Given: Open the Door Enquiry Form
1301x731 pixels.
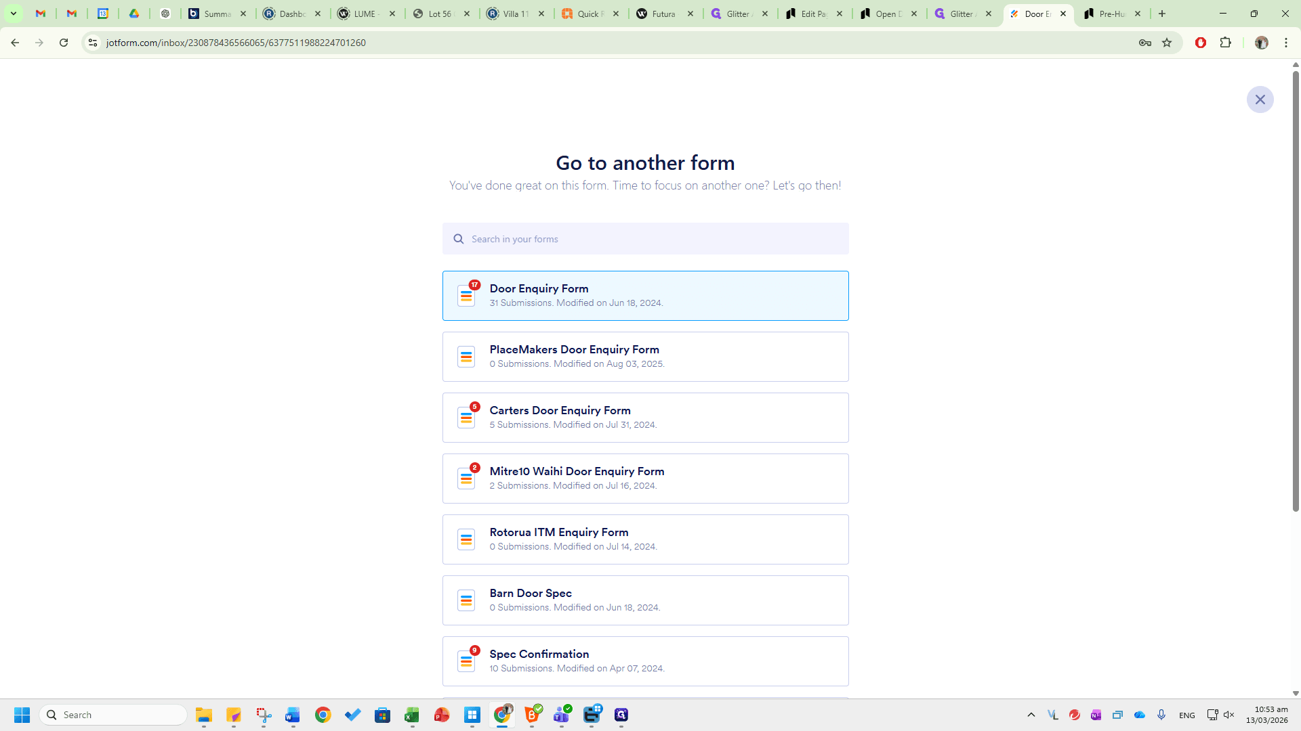Looking at the screenshot, I should tap(645, 296).
